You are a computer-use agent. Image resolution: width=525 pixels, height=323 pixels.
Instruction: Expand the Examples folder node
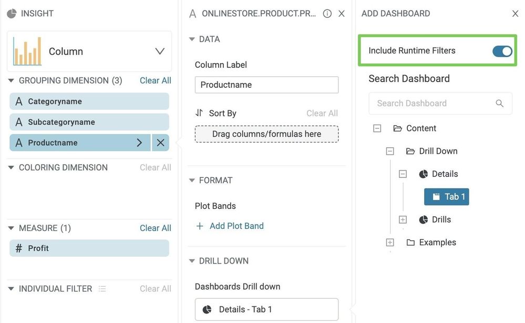(x=390, y=243)
